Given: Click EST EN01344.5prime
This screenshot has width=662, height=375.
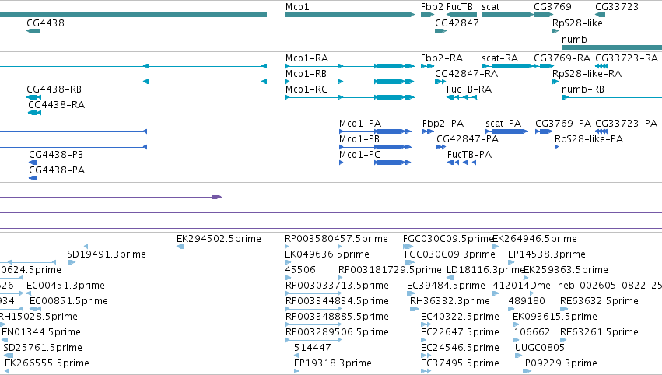Looking at the screenshot, I should click(x=41, y=333).
